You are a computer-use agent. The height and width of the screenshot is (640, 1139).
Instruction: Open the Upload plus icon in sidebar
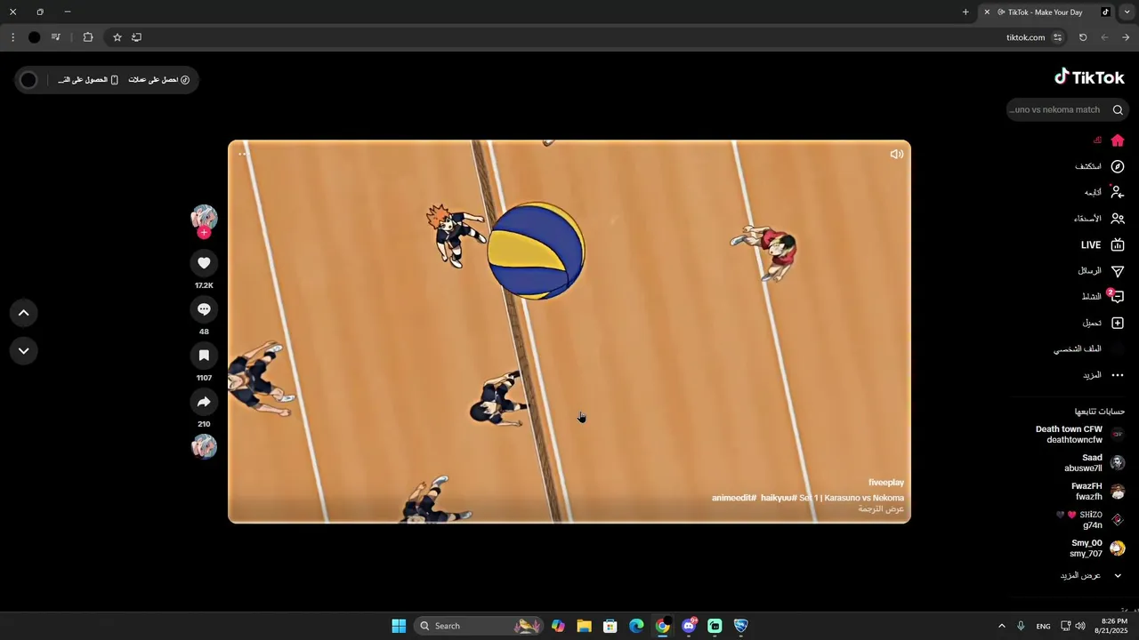(x=1118, y=323)
